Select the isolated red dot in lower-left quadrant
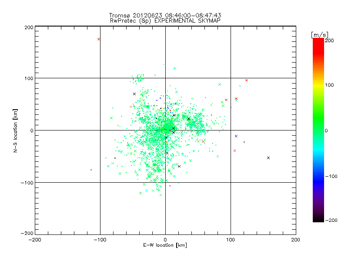This screenshot has width=348, height=261. (x=91, y=170)
